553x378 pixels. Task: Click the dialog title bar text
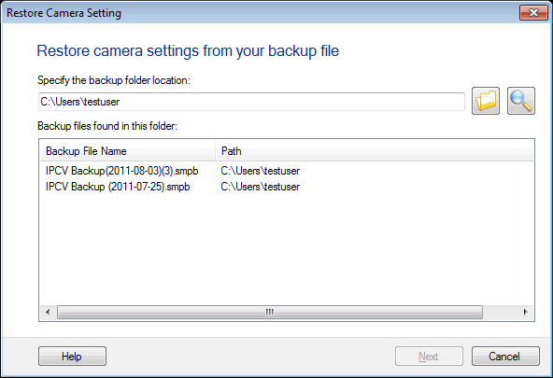64,13
